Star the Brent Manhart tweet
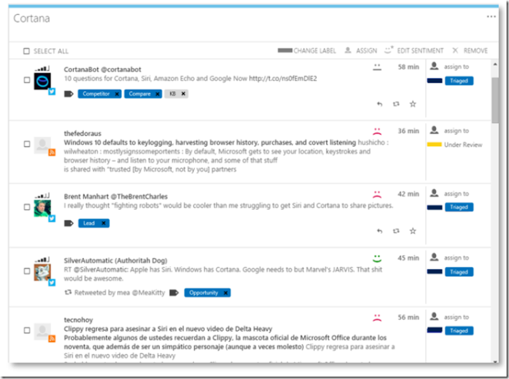 coord(412,231)
